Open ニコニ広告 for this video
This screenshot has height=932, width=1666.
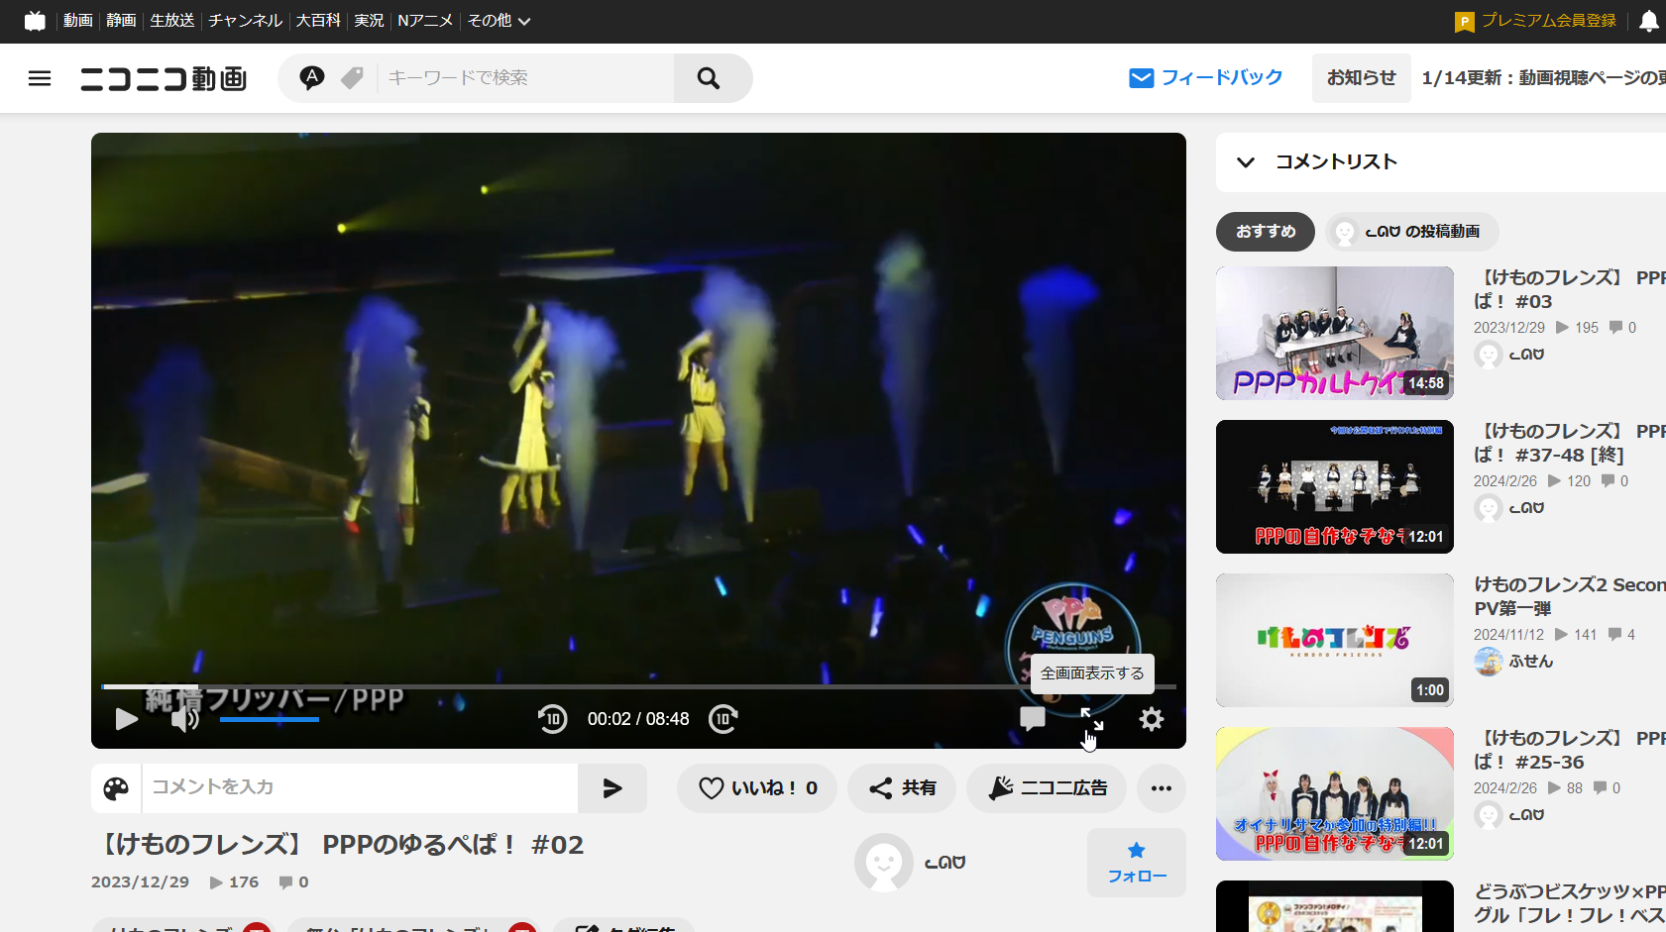point(1047,788)
